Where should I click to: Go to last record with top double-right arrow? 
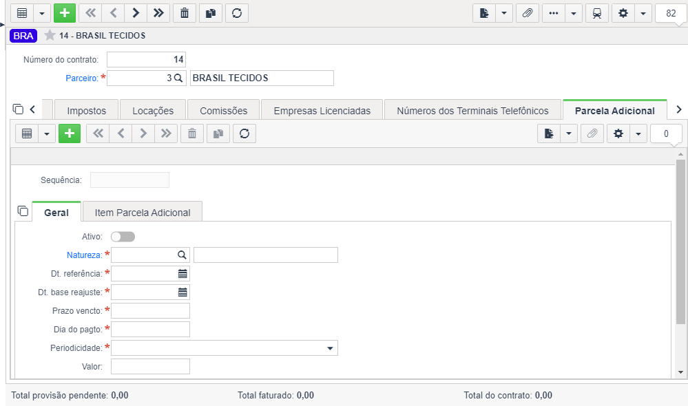click(158, 13)
